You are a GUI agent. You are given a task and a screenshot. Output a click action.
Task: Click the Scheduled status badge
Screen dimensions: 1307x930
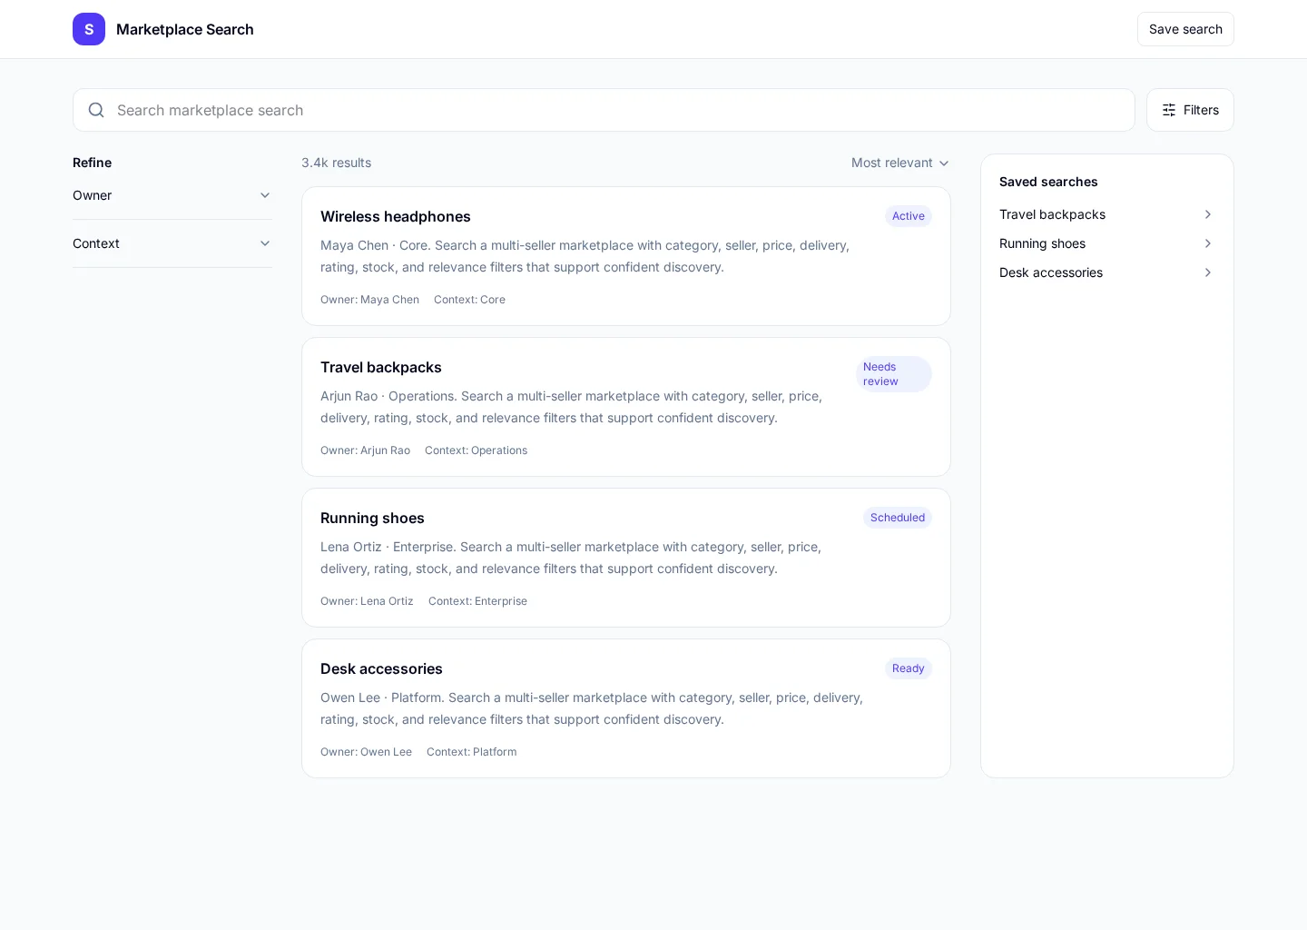click(898, 518)
